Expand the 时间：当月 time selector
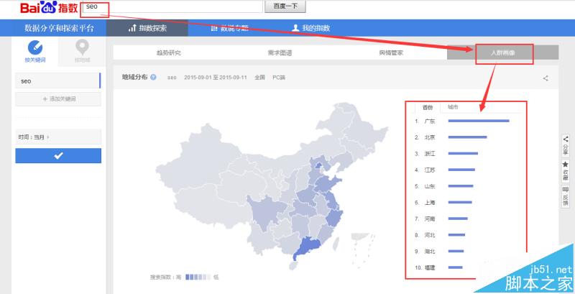Image resolution: width=575 pixels, height=294 pixels. (58, 136)
